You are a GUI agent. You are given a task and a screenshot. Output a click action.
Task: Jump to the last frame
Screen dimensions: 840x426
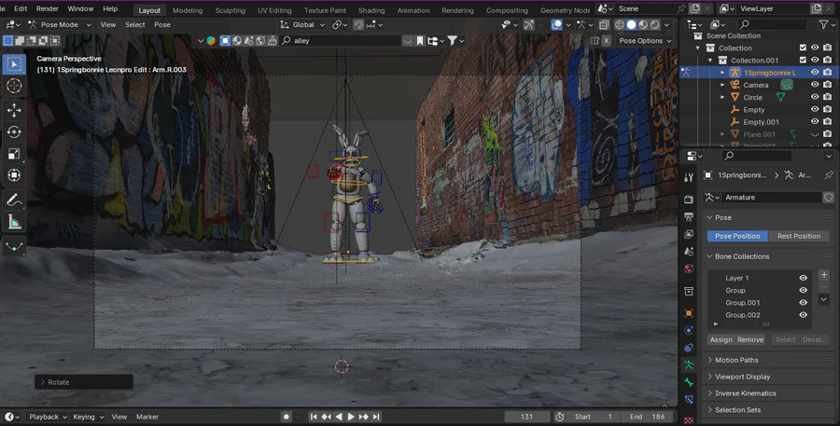(x=376, y=417)
